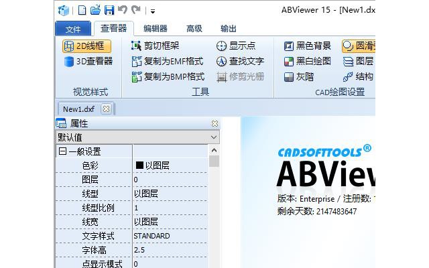Click 复制为BMP格式

168,76
